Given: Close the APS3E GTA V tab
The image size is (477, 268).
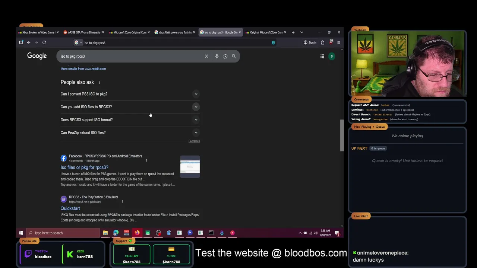Looking at the screenshot, I should point(103,32).
